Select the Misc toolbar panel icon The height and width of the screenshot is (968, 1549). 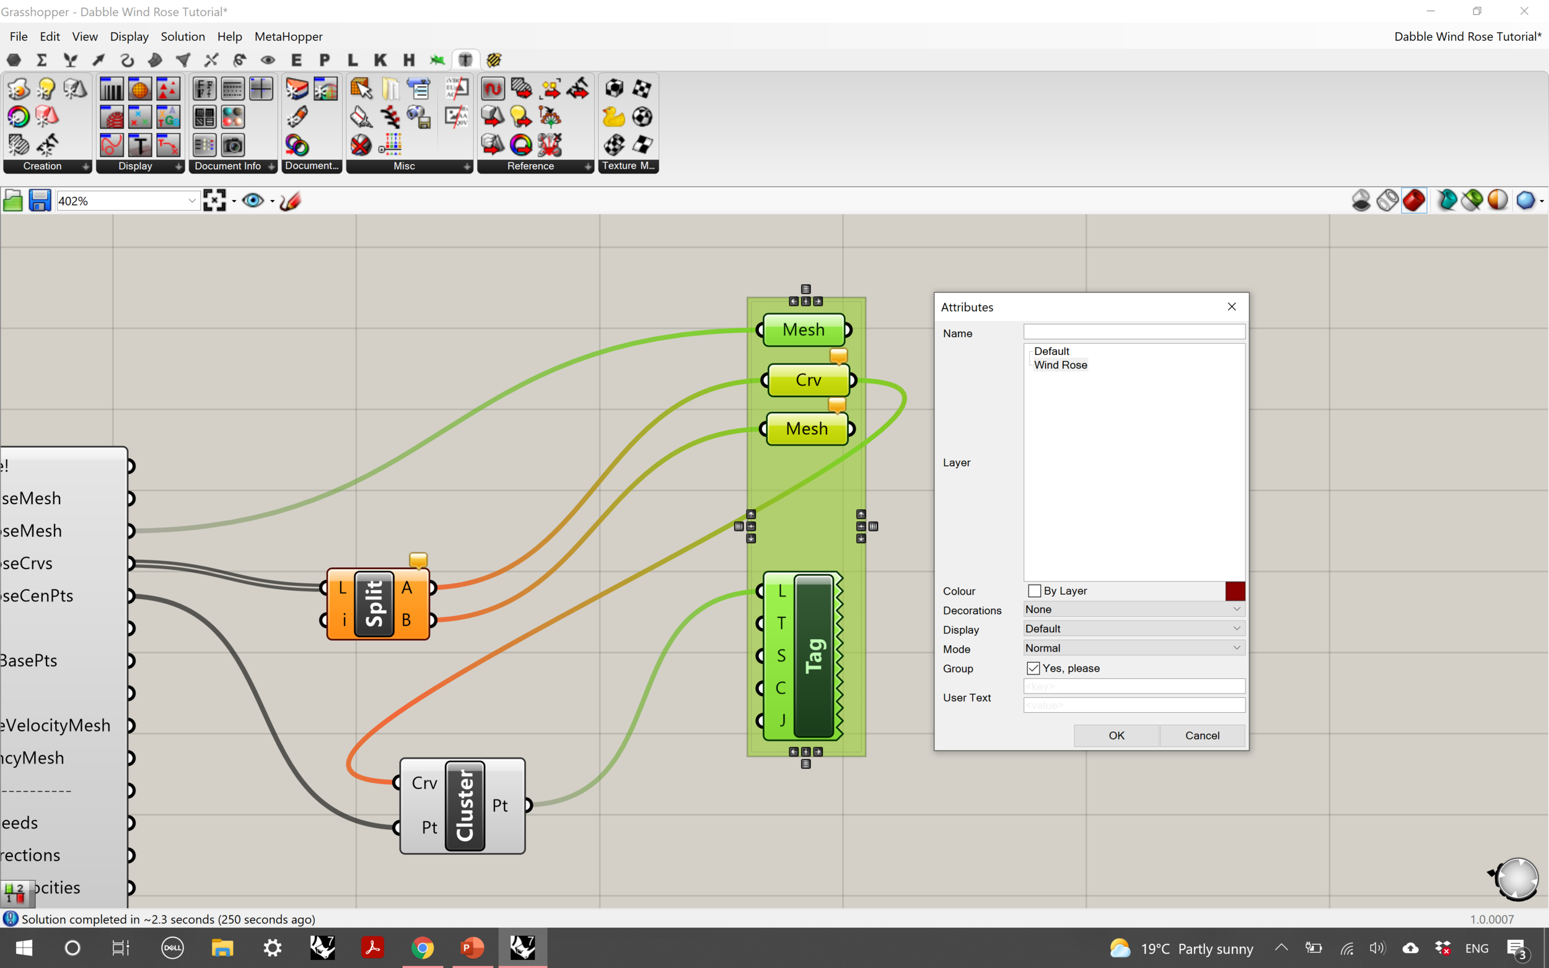[404, 165]
